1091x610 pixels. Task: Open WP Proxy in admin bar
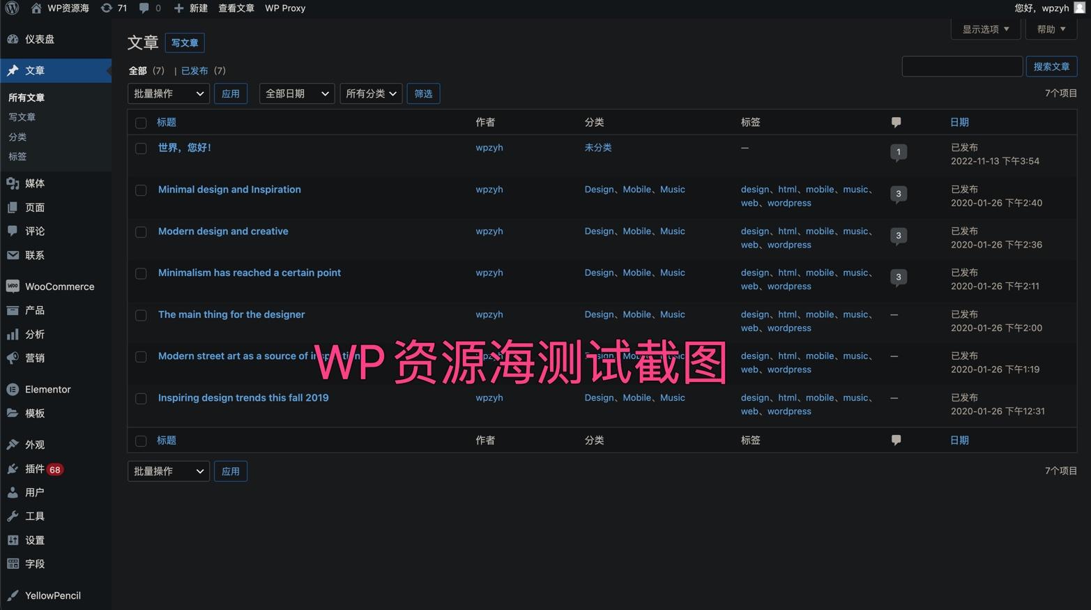pyautogui.click(x=285, y=8)
